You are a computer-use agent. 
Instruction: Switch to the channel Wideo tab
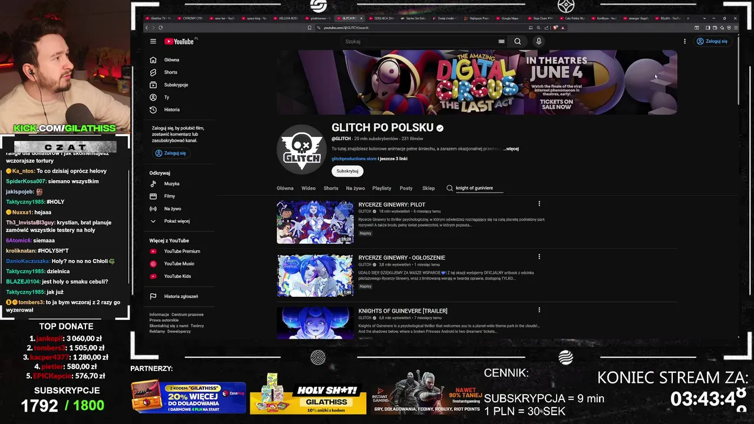pos(309,188)
